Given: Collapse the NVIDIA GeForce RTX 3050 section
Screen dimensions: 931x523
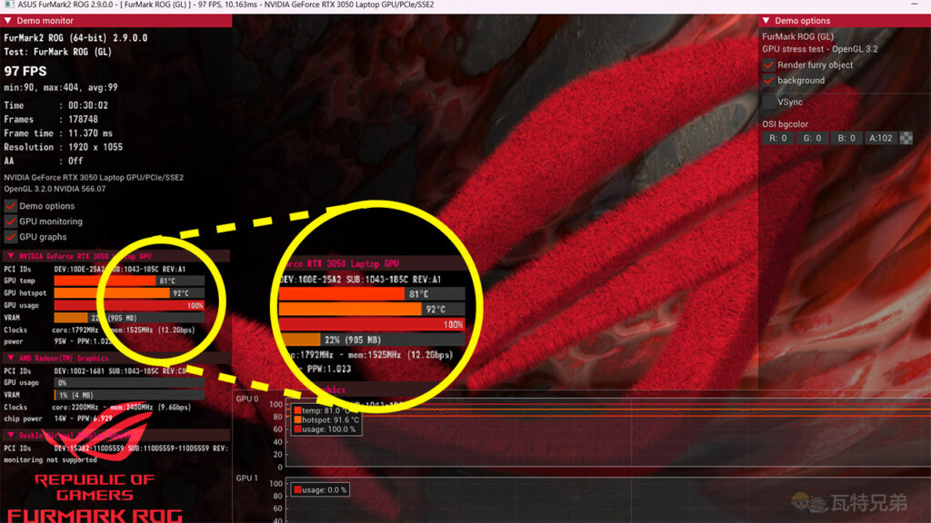Looking at the screenshot, I should click(x=11, y=256).
